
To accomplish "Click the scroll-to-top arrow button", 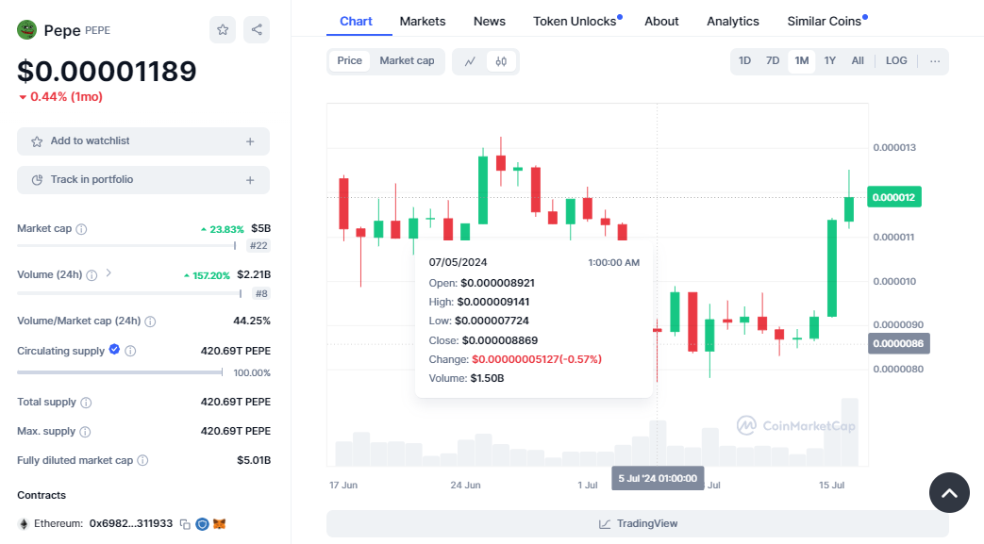I will pyautogui.click(x=949, y=492).
